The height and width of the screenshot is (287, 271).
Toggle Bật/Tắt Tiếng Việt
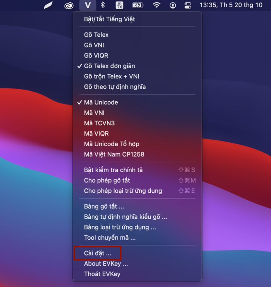coord(137,19)
